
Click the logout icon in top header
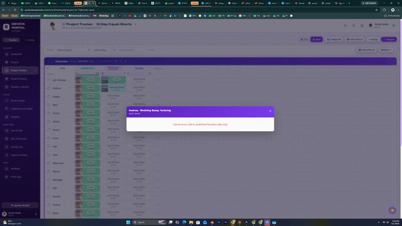pyautogui.click(x=394, y=26)
